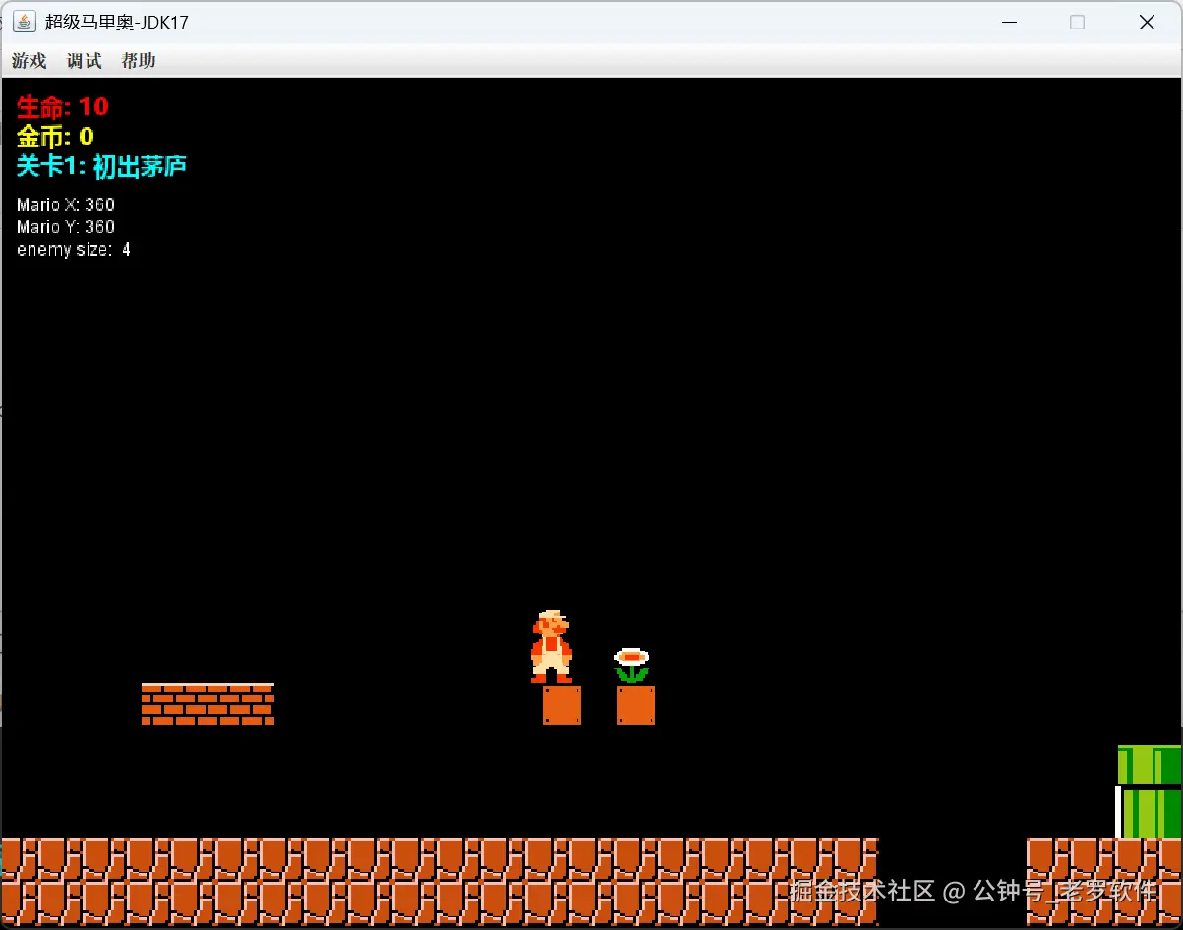1183x930 pixels.
Task: Close the game window
Action: click(x=1147, y=22)
